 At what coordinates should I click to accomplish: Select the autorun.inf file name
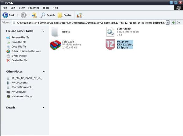(124, 29)
